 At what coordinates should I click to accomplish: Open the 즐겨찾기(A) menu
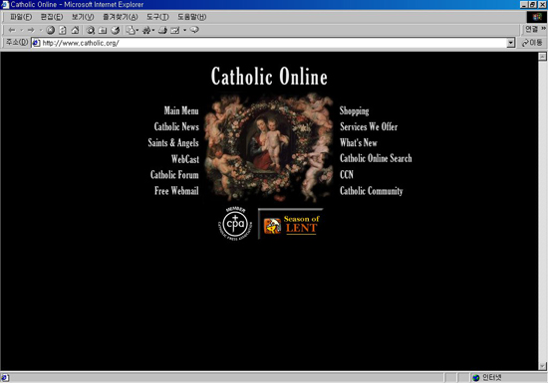(x=120, y=17)
